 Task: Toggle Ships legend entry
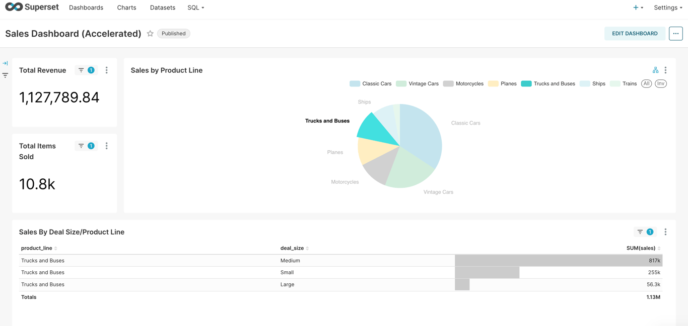593,84
